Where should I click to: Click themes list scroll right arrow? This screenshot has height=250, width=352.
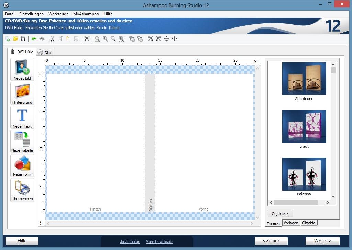point(328,203)
